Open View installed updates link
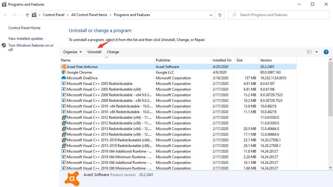Image resolution: width=333 pixels, height=187 pixels. 26,38
